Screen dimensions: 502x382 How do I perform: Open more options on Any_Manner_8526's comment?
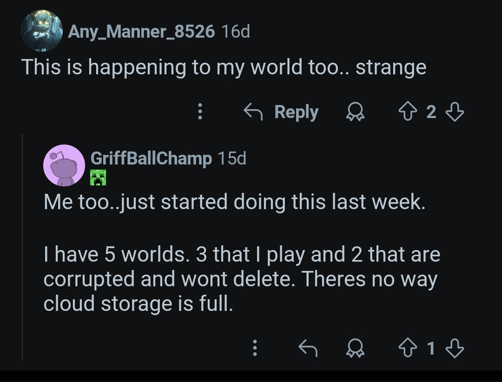[x=200, y=112]
